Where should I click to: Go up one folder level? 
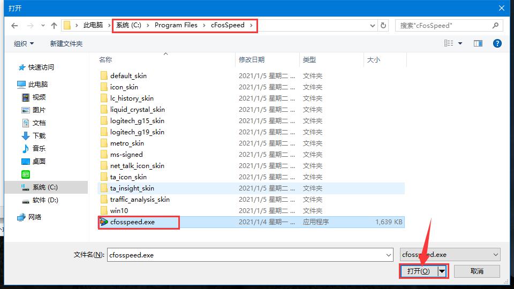click(x=54, y=26)
